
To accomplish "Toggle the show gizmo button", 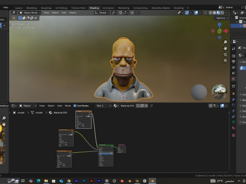I will pos(187,13).
